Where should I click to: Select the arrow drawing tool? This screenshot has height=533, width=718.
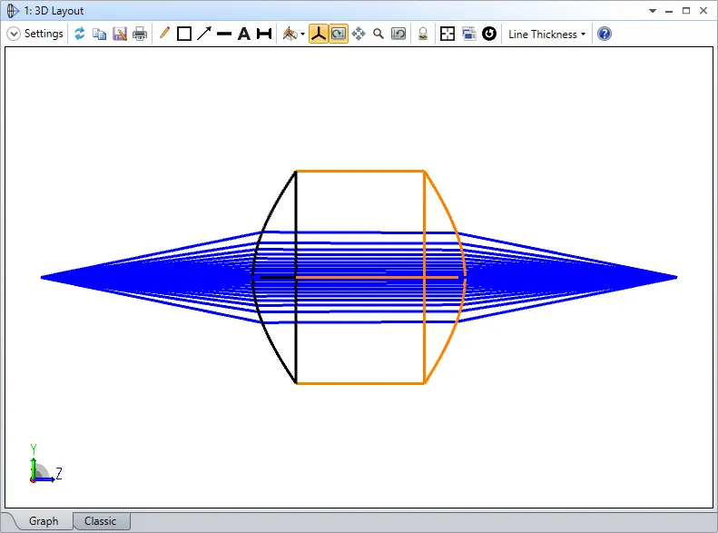tap(204, 34)
